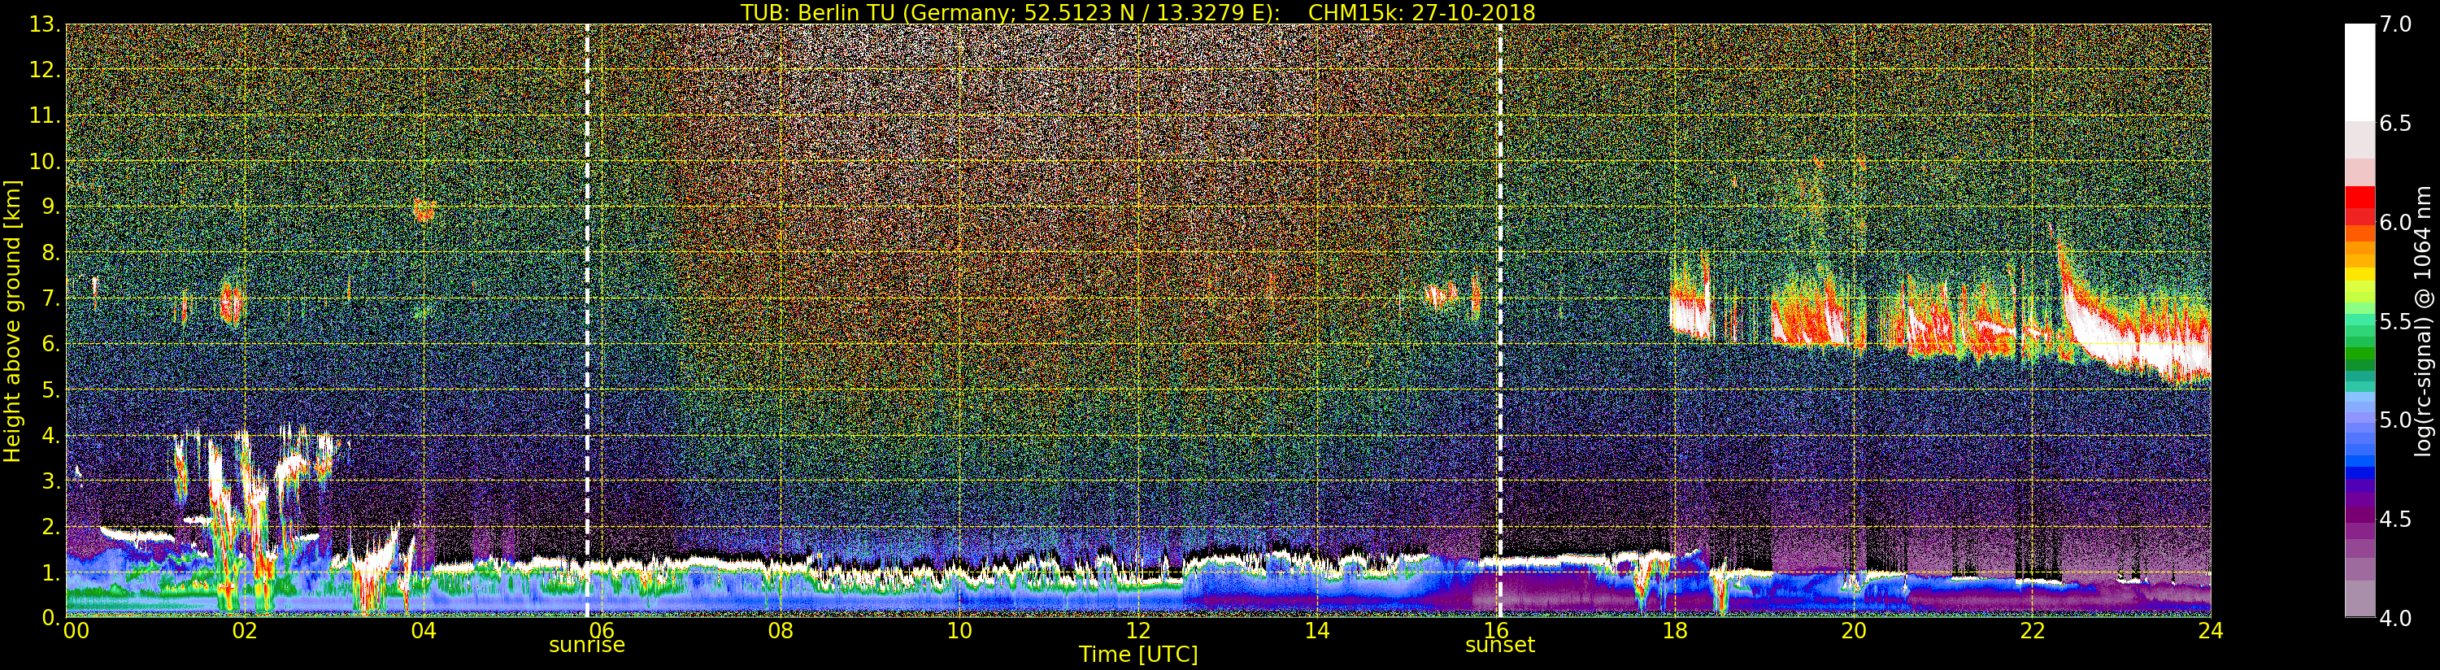2440x670 pixels.
Task: Click the green band of the colorbar
Action: coord(2360,353)
